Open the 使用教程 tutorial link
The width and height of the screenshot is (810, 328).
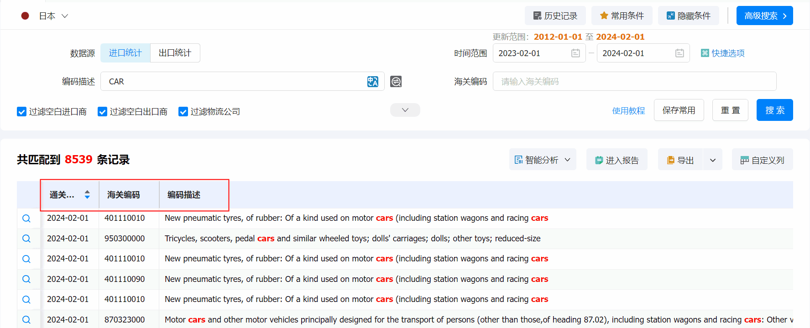coord(628,111)
